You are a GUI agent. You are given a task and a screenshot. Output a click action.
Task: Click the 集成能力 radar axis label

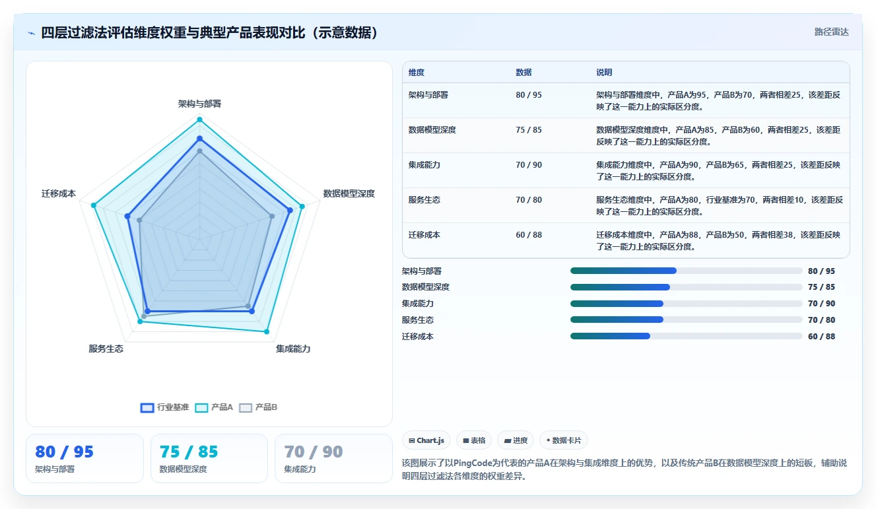(x=293, y=349)
